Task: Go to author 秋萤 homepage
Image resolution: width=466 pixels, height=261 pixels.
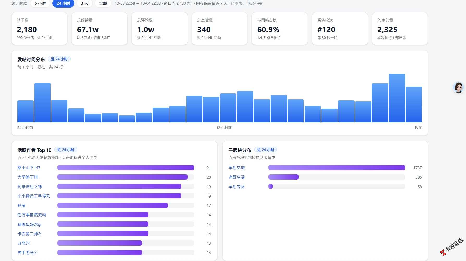Action: [x=22, y=206]
